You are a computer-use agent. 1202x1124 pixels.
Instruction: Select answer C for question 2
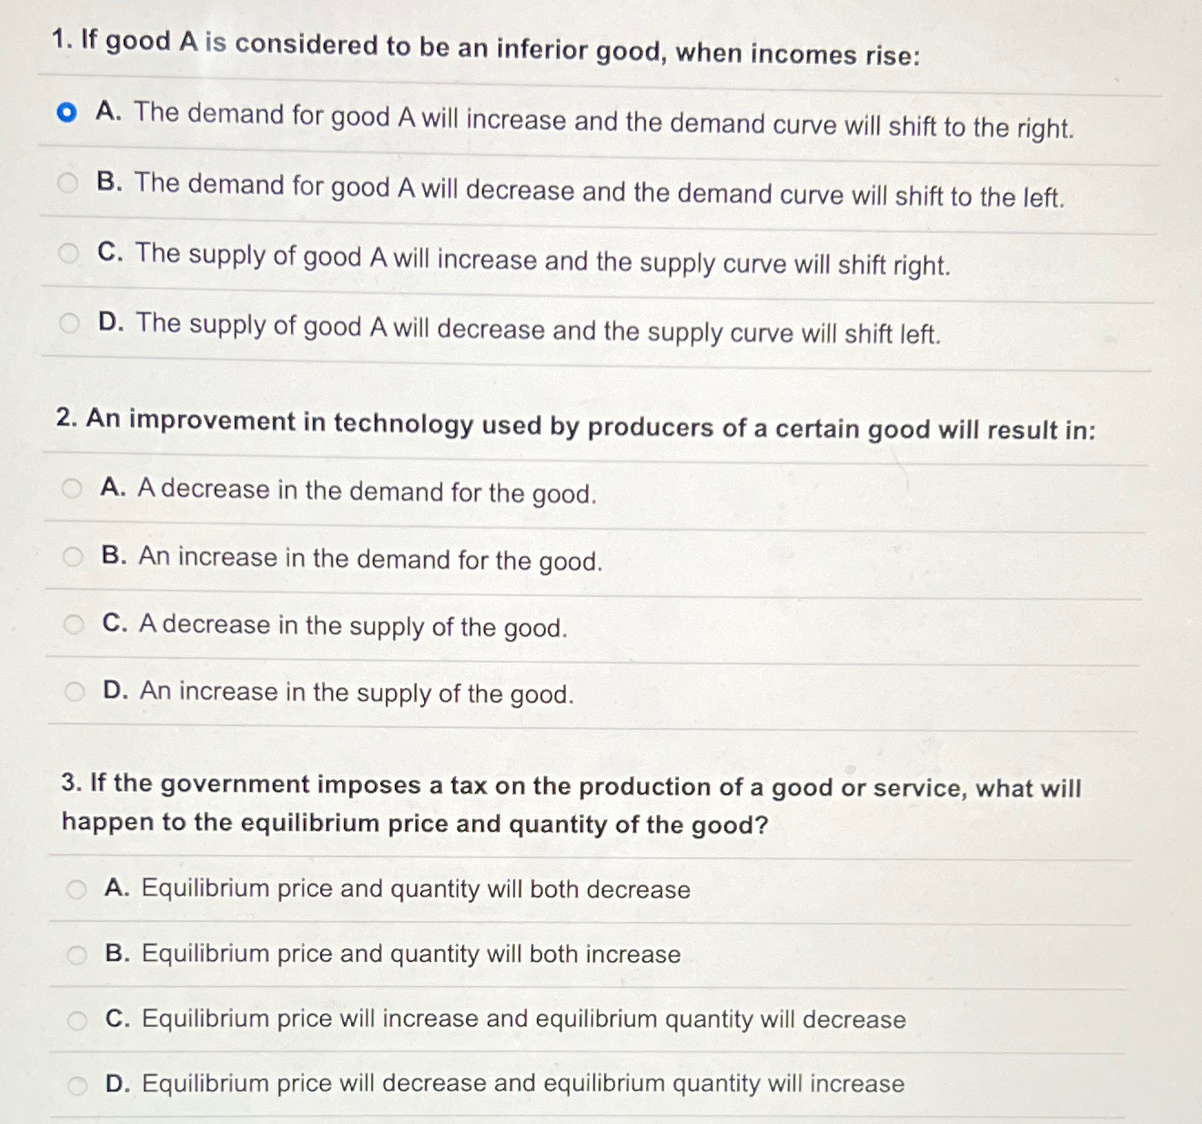tap(75, 622)
